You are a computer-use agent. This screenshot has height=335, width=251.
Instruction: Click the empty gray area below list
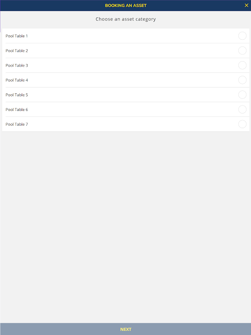[125, 226]
